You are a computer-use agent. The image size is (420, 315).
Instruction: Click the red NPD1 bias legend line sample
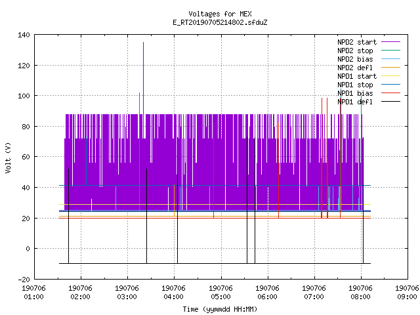pos(390,93)
